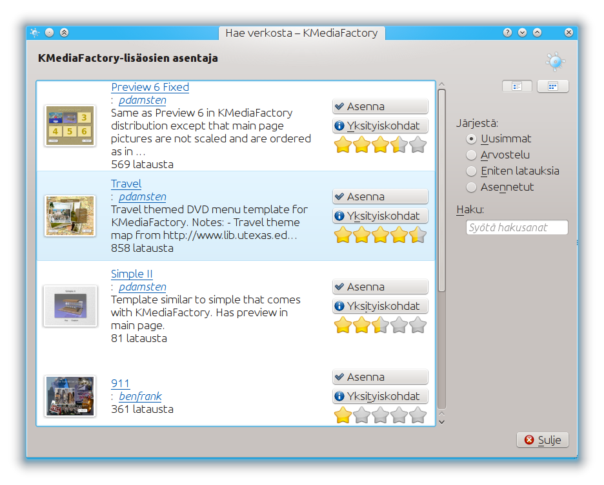
Task: Click the Travel template thumbnail
Action: (70, 216)
